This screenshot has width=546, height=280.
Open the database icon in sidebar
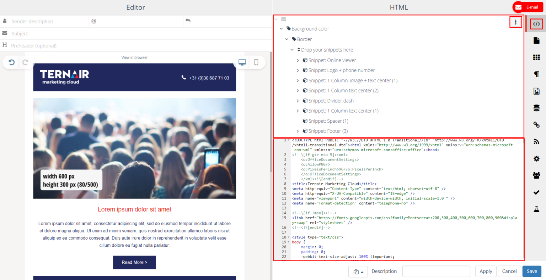tap(536, 108)
